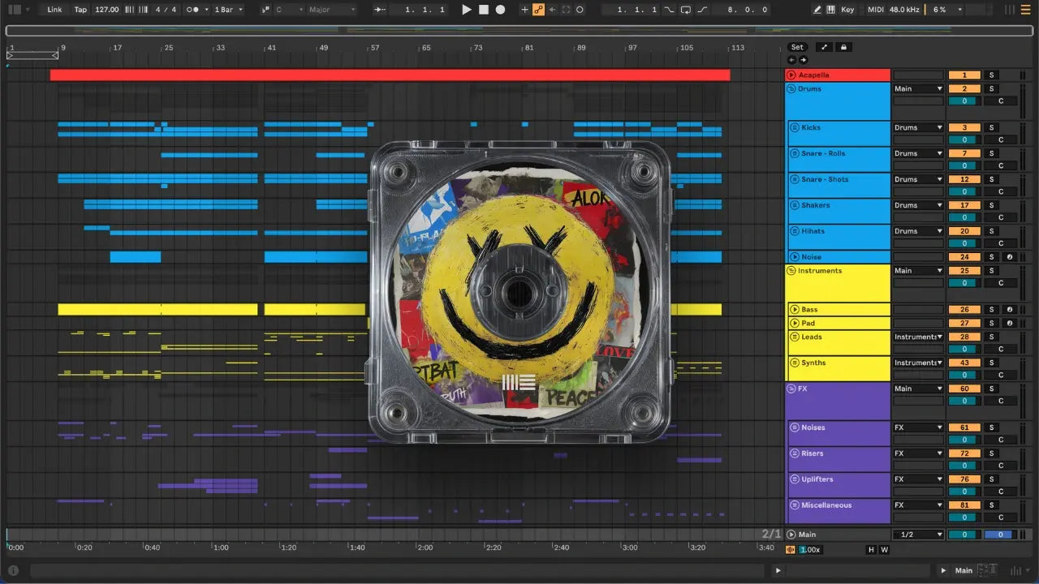The image size is (1039, 584).
Task: Lock the arrangement envelopes with the lock icon
Action: tap(844, 47)
